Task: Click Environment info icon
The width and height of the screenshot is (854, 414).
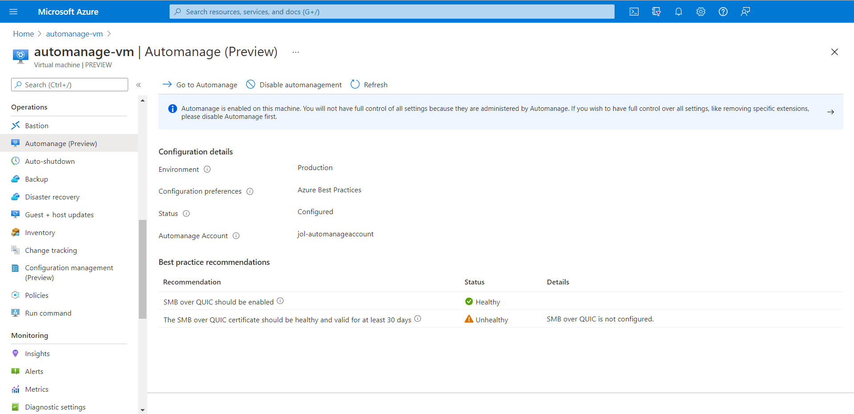Action: pos(207,169)
